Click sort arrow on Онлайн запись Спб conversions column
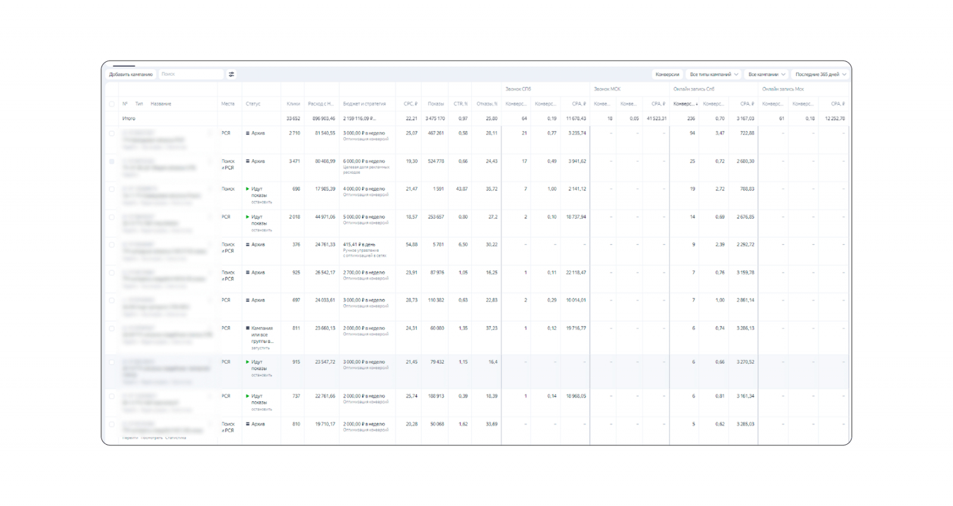 point(696,104)
